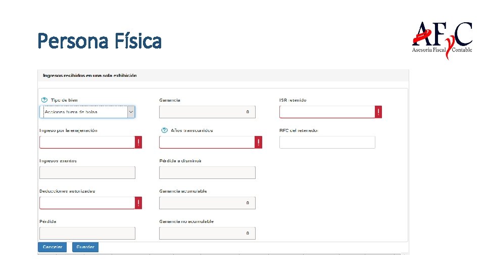Click the AFyC logo

(442, 38)
